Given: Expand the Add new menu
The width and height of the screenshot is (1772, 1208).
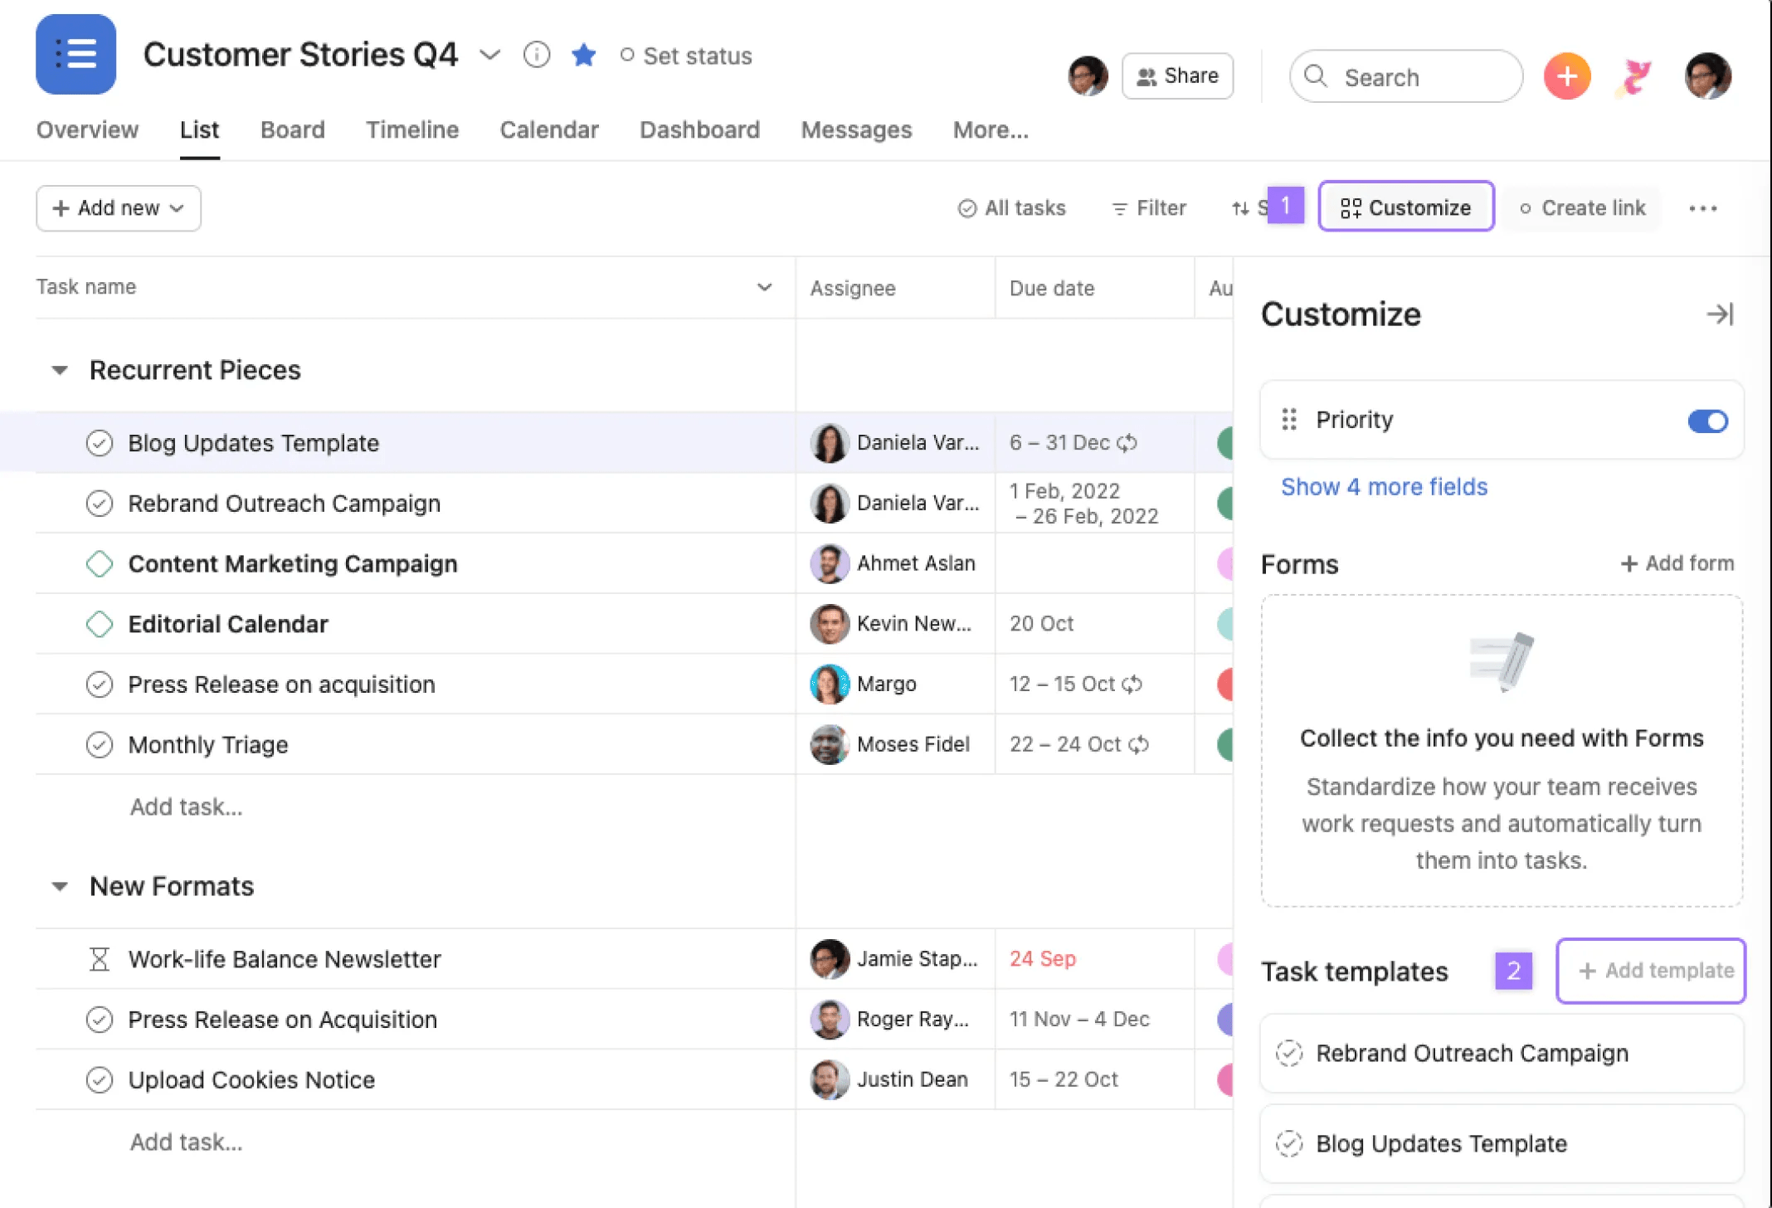Looking at the screenshot, I should click(118, 208).
